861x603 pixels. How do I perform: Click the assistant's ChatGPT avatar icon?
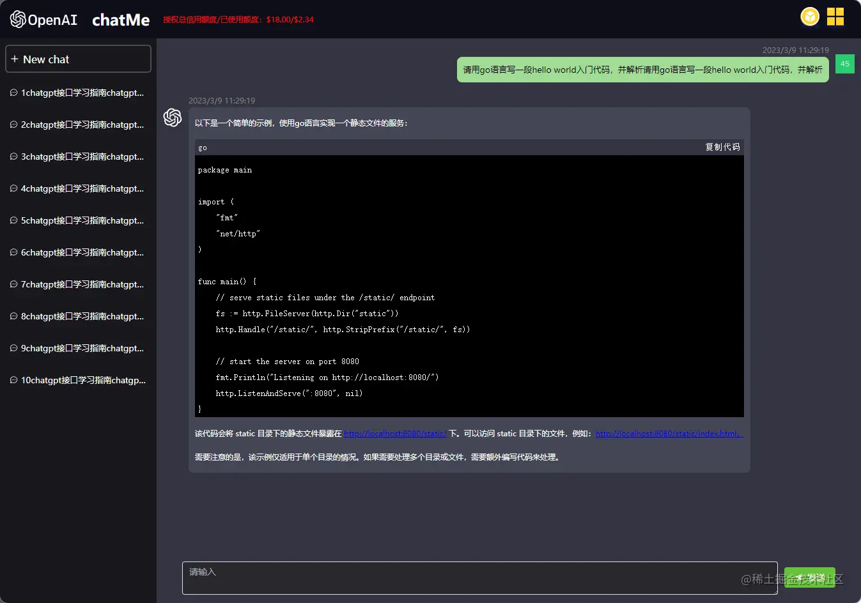click(173, 118)
